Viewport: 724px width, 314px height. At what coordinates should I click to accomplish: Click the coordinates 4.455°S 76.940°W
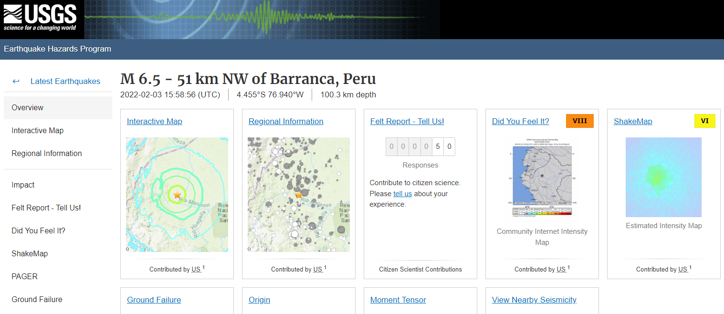coord(270,94)
